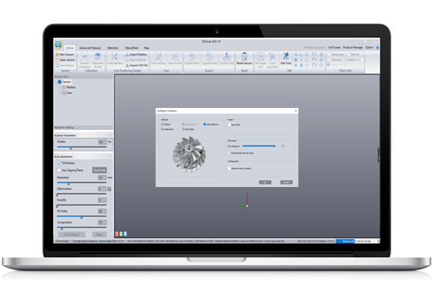The width and height of the screenshot is (432, 298).
Task: Open the Advanced Features tab
Action: click(90, 48)
